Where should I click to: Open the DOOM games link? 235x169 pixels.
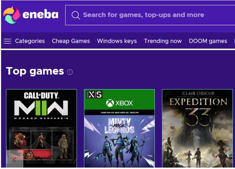point(208,41)
